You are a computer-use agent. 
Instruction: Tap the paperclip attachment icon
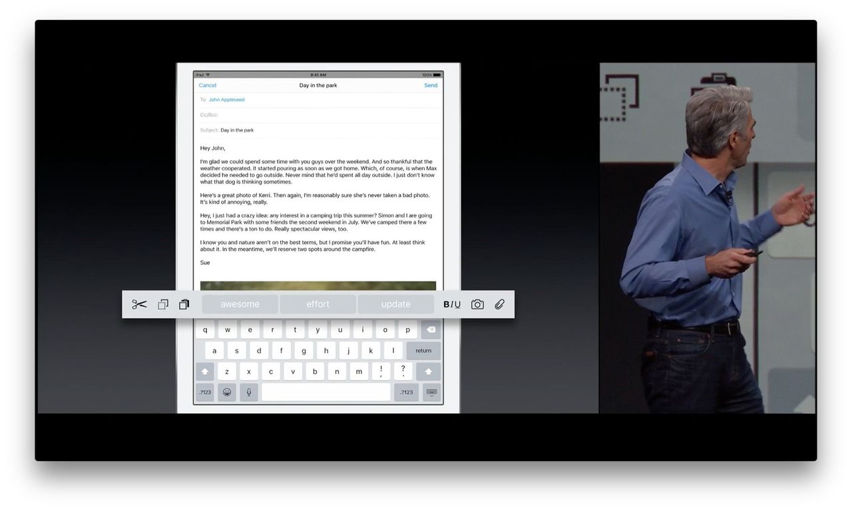tap(499, 304)
